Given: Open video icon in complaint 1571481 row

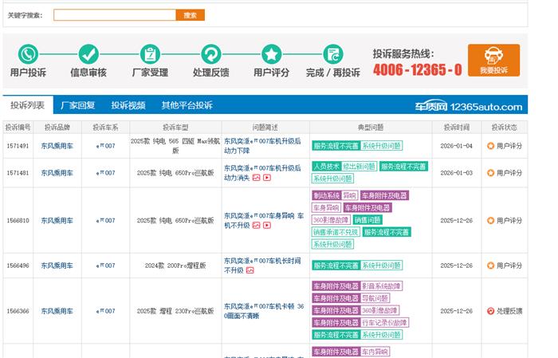Looking at the screenshot, I should click(x=267, y=178).
